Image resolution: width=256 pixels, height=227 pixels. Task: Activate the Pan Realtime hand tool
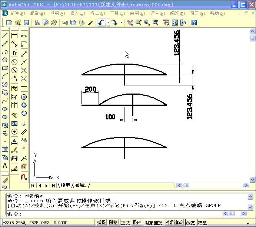tap(130, 23)
